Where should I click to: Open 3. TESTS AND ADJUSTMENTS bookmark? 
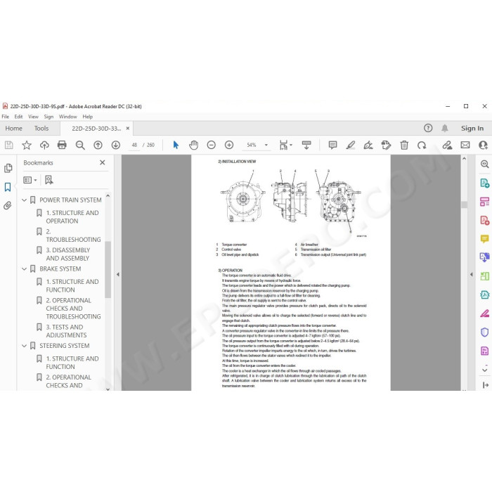[66, 331]
